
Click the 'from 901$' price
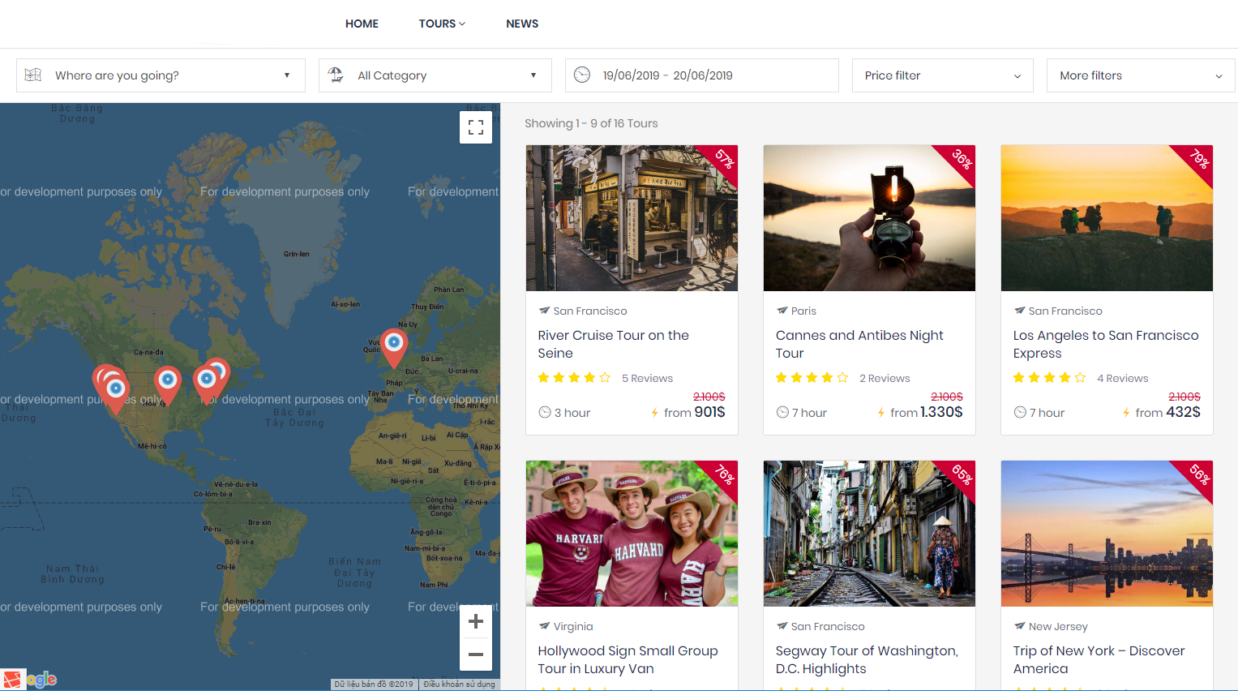point(695,412)
